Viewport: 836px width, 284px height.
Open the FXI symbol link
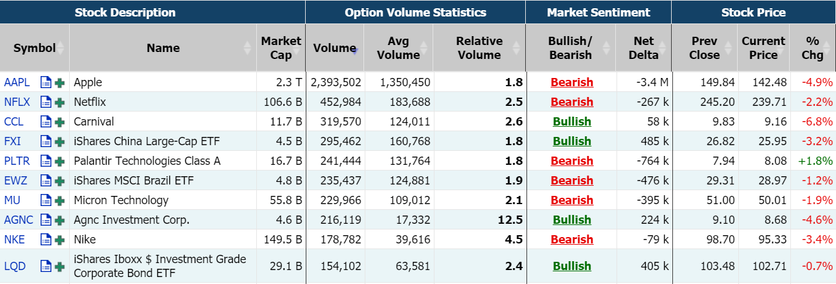coord(13,141)
